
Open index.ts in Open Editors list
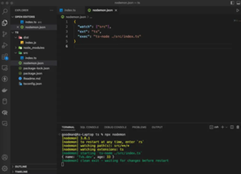coord(34,22)
